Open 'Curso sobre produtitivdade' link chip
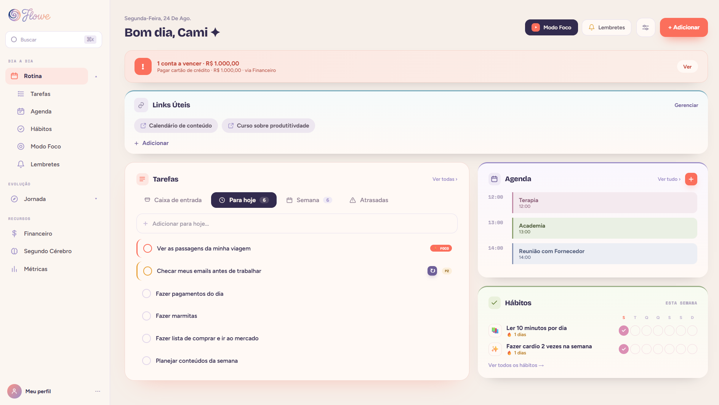 point(269,126)
